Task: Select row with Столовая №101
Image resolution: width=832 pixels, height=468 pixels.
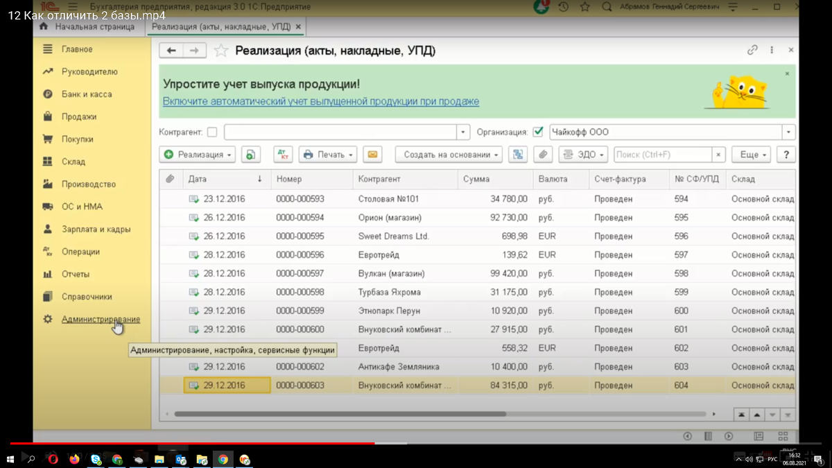Action: click(477, 199)
